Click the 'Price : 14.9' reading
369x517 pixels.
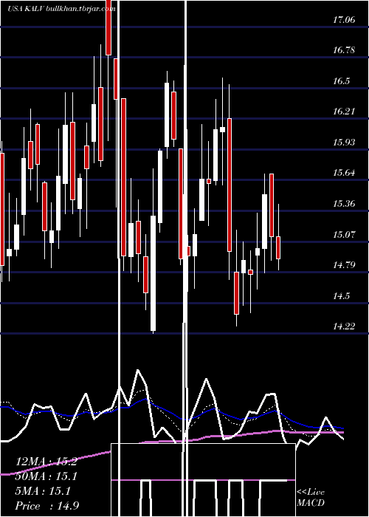pyautogui.click(x=47, y=506)
